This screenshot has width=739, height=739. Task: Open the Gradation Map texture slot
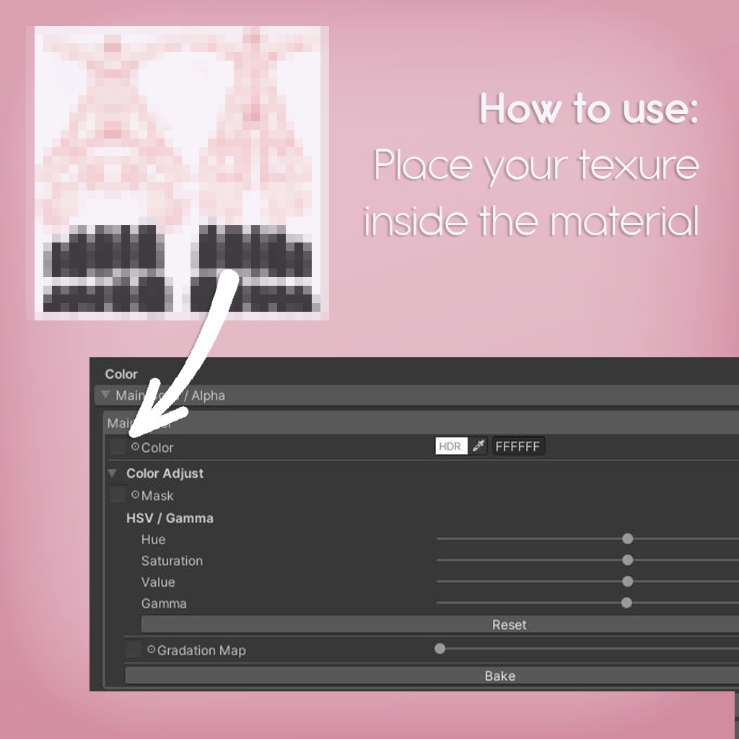[134, 650]
